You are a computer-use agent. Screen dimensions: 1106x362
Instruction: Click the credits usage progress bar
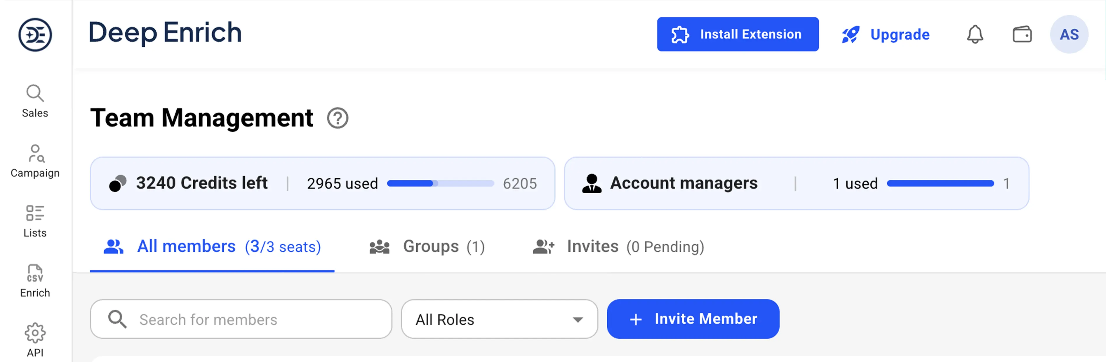coord(441,183)
